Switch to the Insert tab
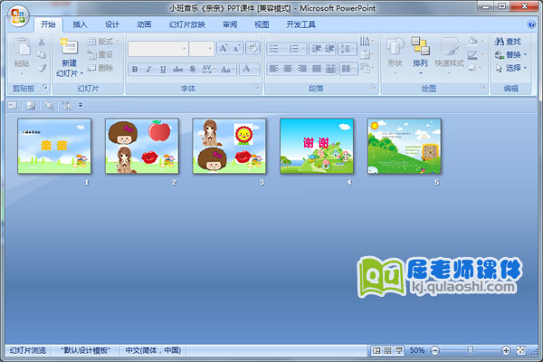This screenshot has width=543, height=362. pyautogui.click(x=80, y=24)
